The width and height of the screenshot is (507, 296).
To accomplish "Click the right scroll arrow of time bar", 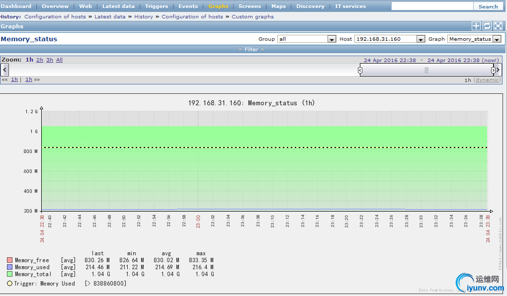I will (x=498, y=70).
